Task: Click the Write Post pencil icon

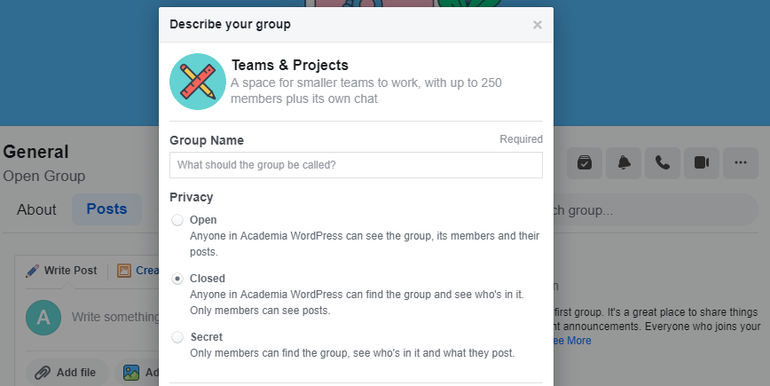Action: [x=33, y=271]
